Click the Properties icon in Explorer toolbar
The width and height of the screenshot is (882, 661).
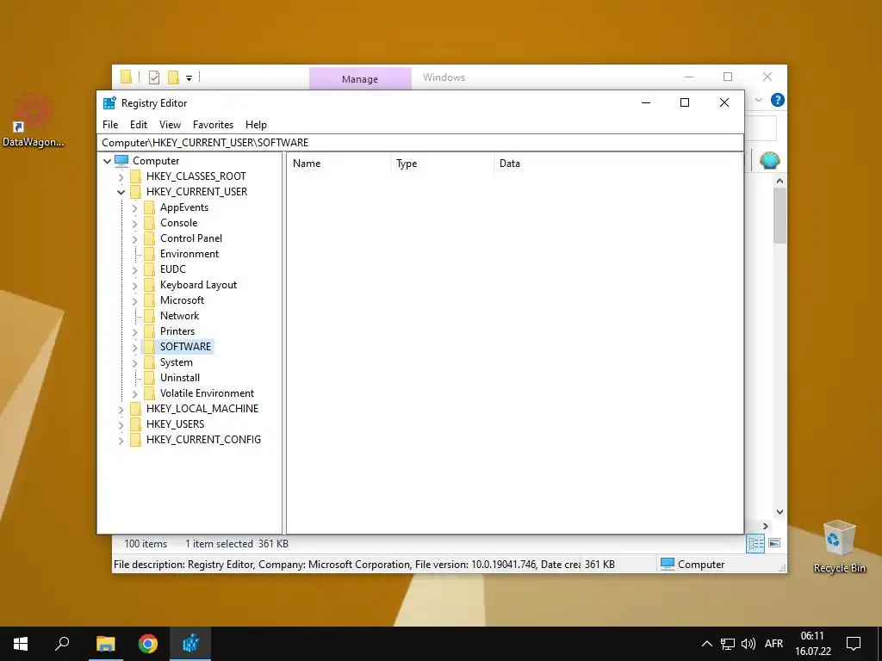(153, 77)
